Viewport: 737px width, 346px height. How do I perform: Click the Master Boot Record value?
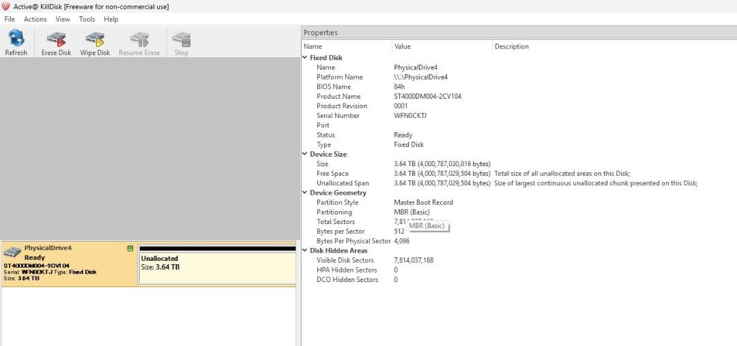[x=424, y=202]
